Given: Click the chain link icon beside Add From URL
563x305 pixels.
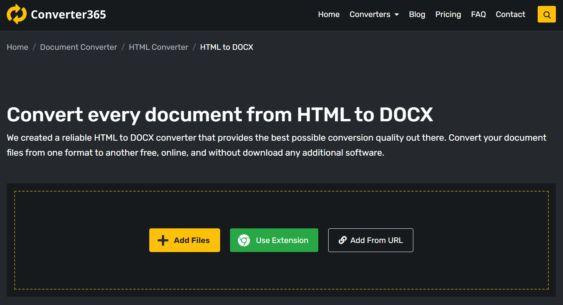Looking at the screenshot, I should 342,240.
